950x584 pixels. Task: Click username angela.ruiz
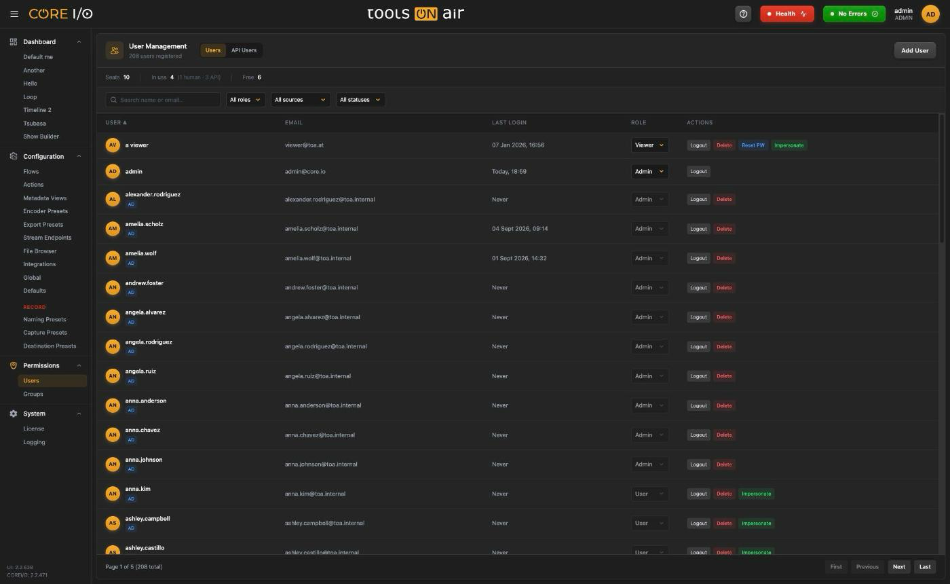point(140,371)
